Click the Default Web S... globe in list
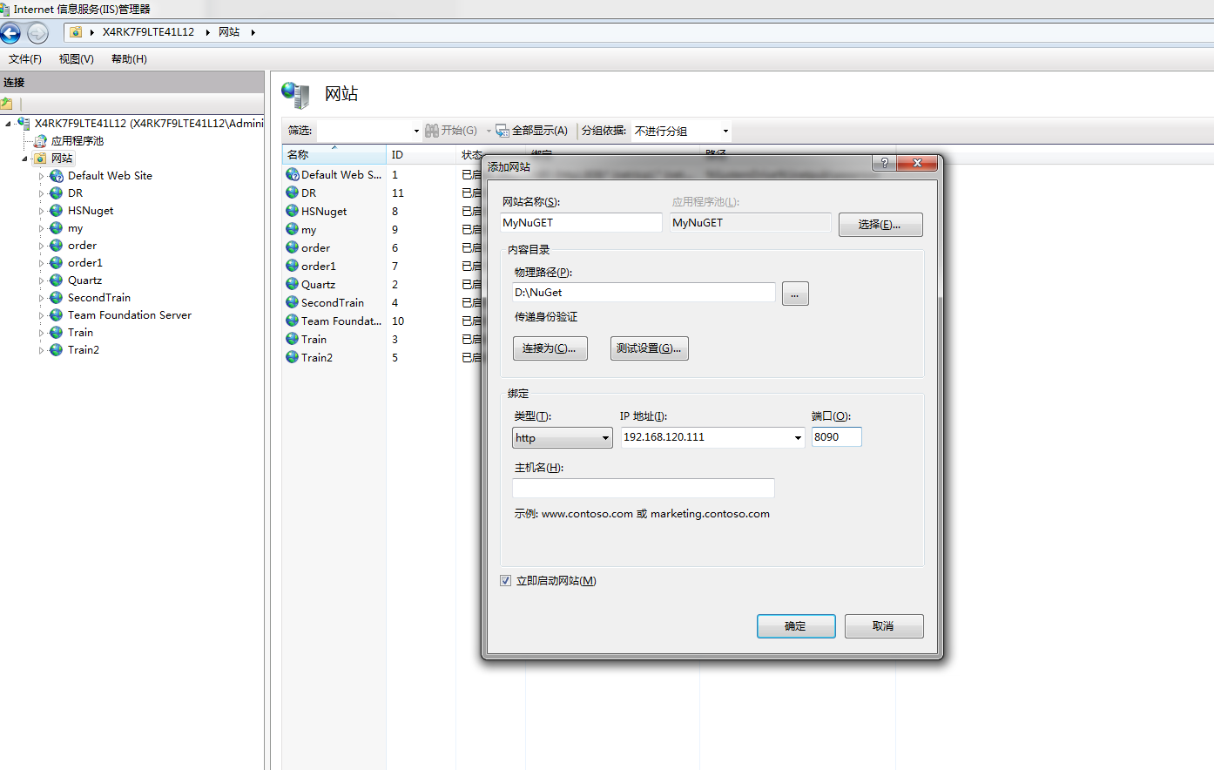This screenshot has height=770, width=1214. point(293,174)
